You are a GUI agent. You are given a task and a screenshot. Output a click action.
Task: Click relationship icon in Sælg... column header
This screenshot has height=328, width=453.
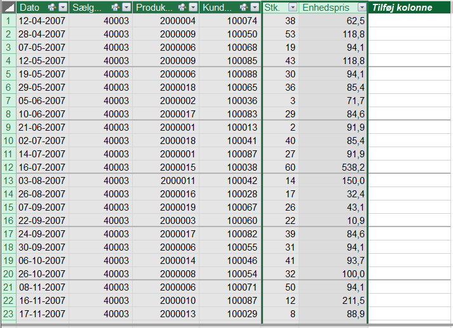[x=115, y=8]
